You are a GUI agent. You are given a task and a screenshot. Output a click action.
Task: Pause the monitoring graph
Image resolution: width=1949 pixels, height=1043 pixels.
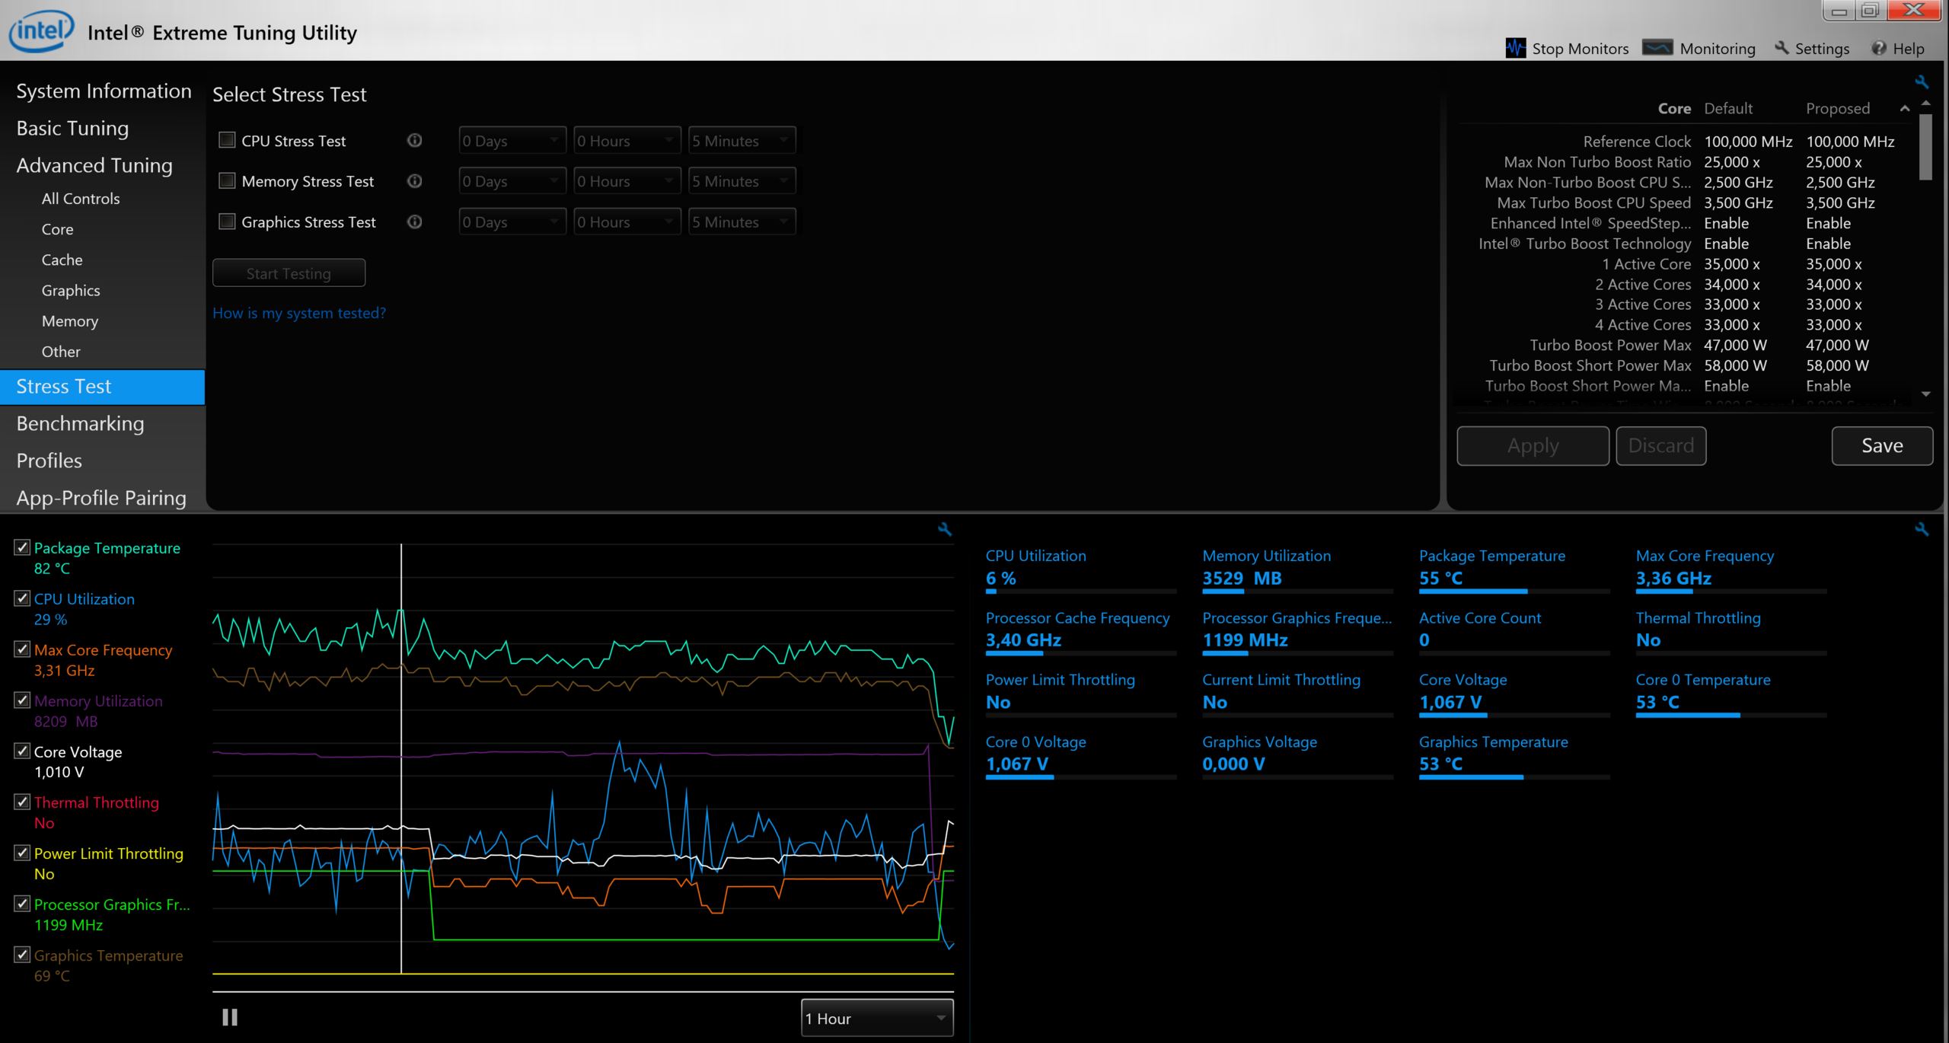(x=230, y=1017)
